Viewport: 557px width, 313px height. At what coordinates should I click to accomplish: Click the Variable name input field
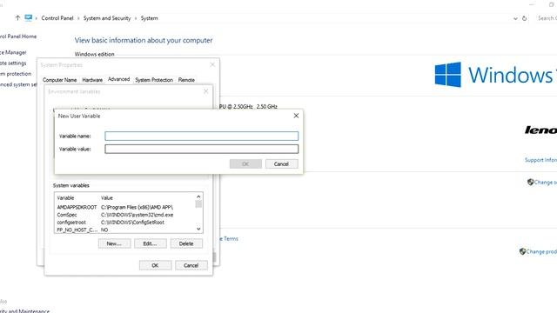click(201, 136)
